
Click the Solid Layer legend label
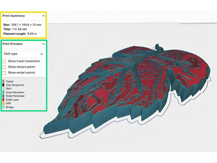(x=12, y=99)
